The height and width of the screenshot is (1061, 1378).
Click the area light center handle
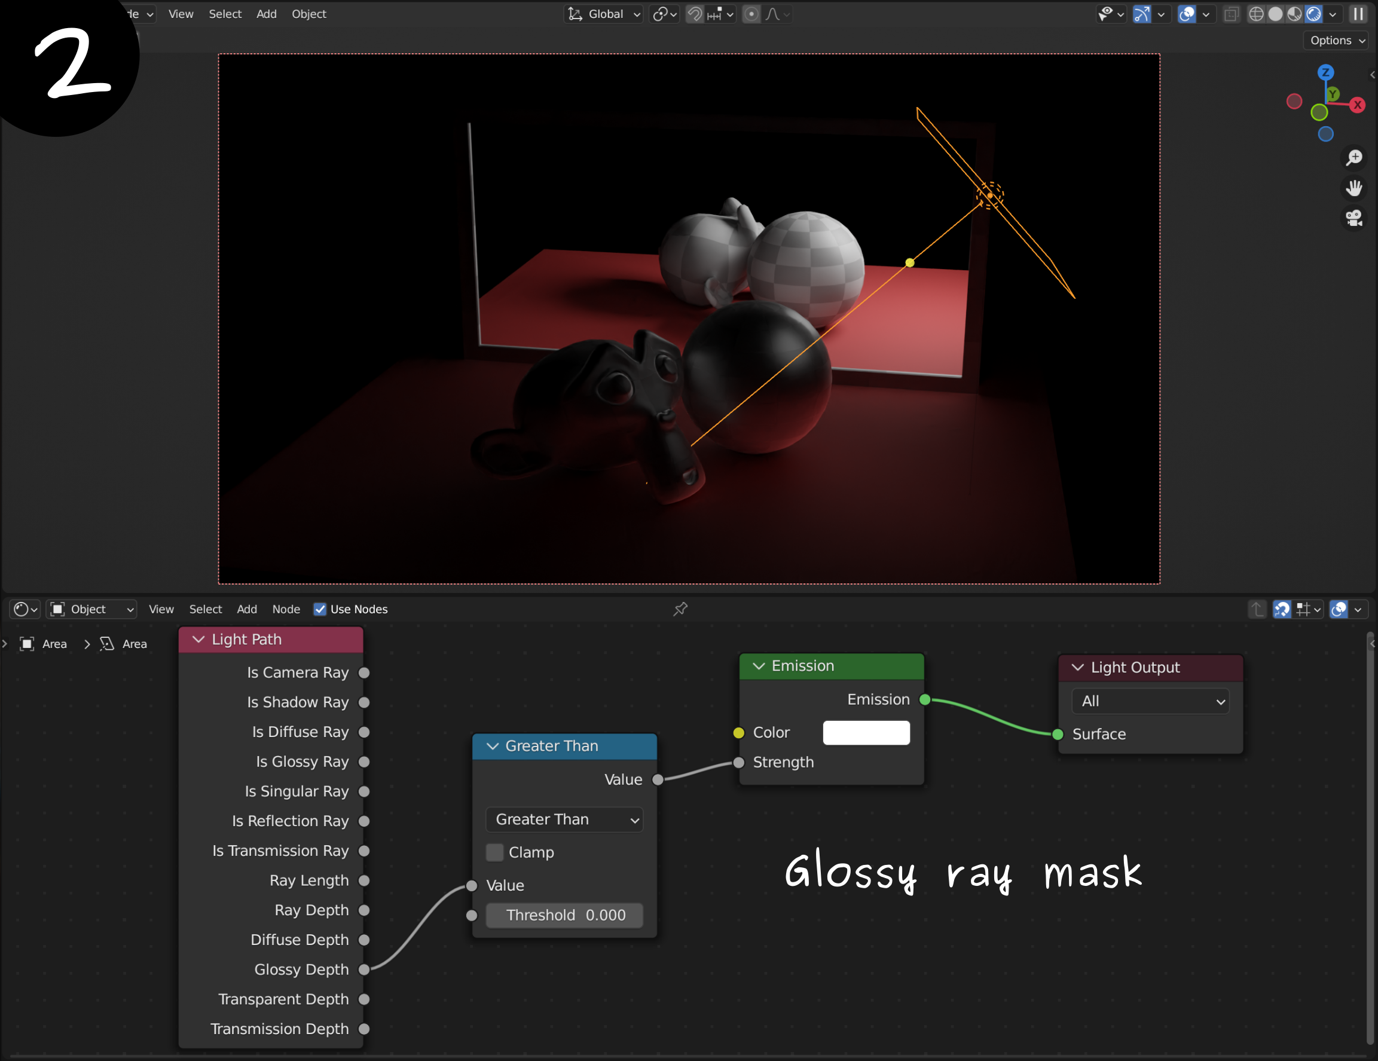tap(990, 195)
